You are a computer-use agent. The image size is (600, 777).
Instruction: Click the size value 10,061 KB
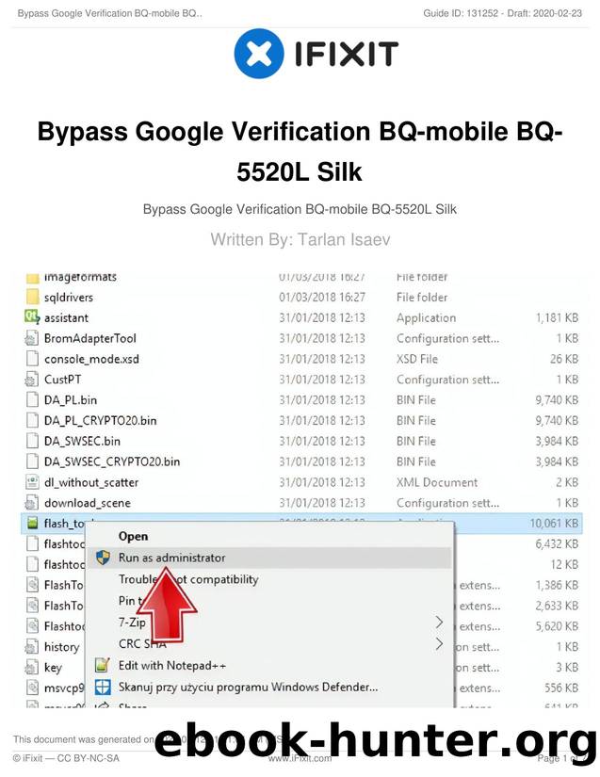[x=554, y=524]
